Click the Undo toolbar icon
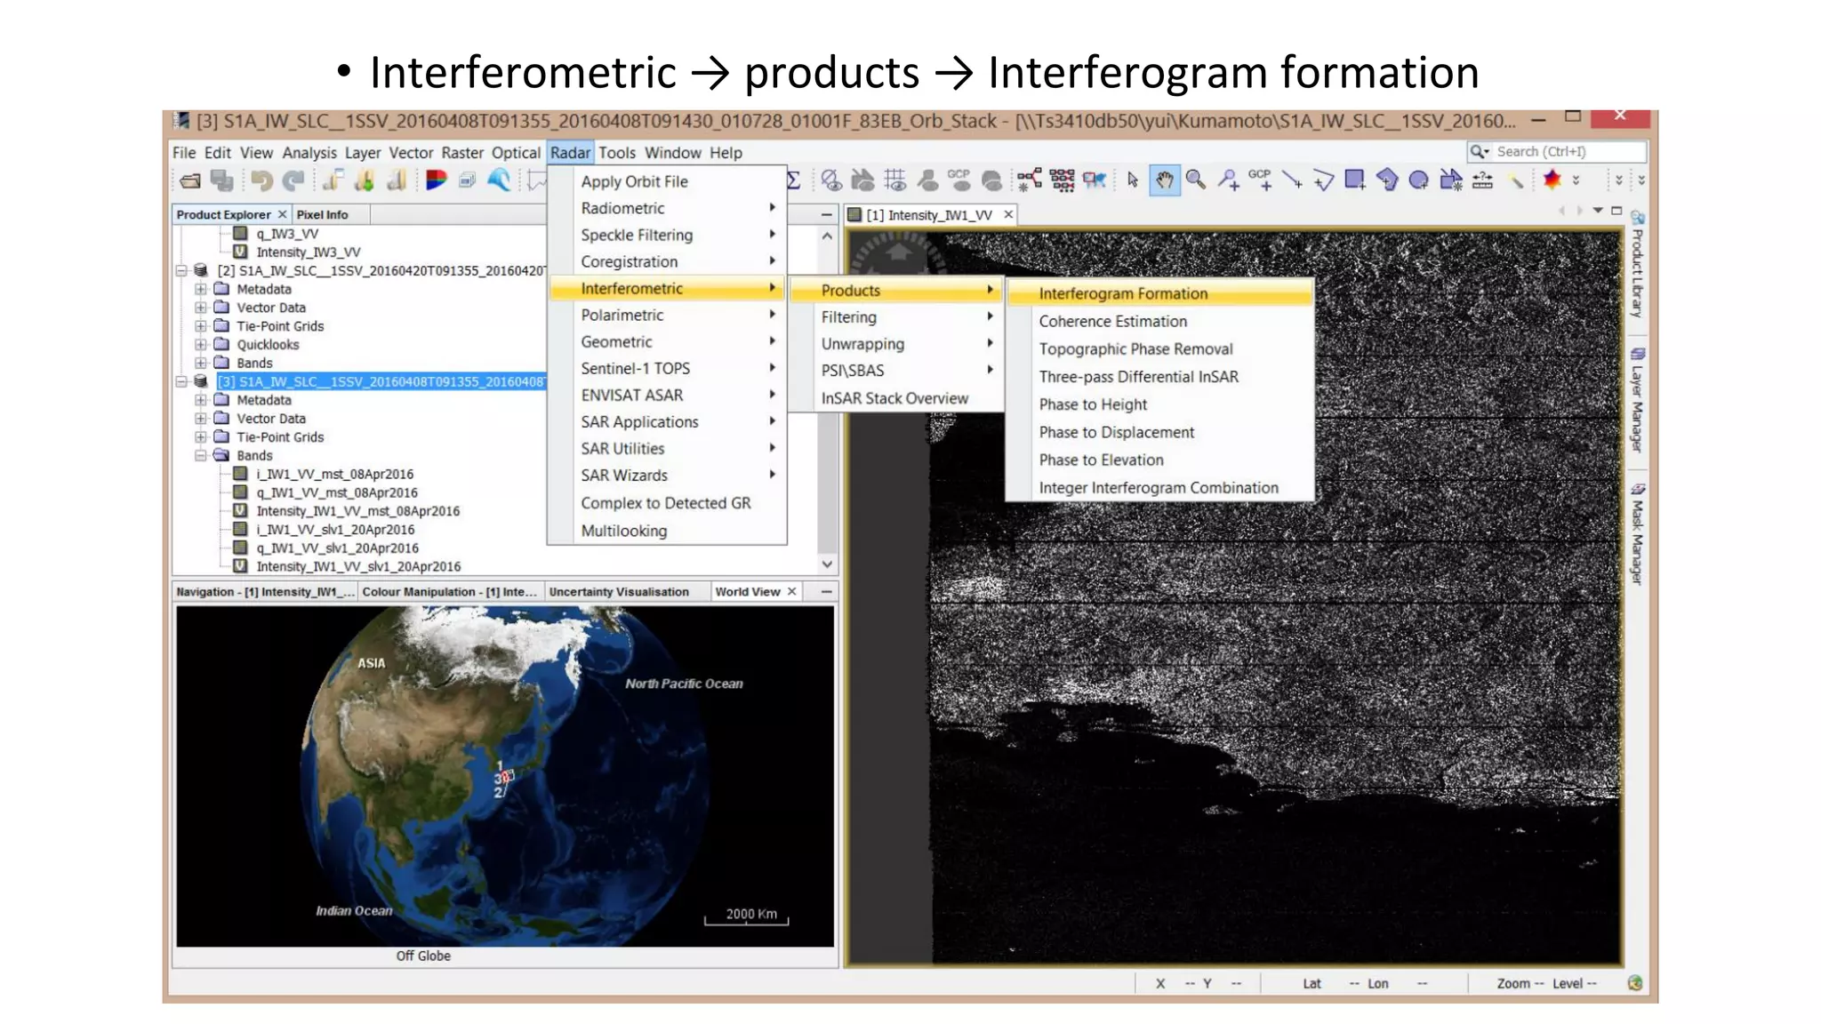1821x1024 pixels. click(261, 181)
